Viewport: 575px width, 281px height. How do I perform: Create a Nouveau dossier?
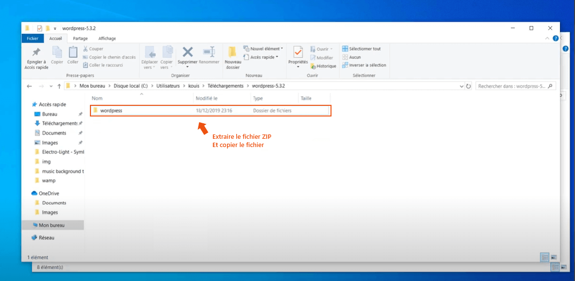coord(232,58)
